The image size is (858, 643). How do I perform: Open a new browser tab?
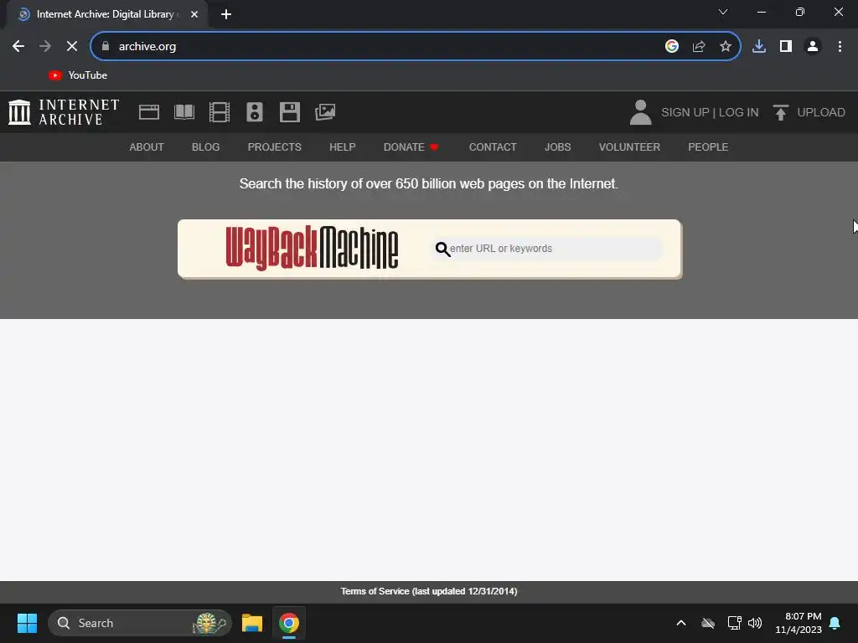pyautogui.click(x=226, y=14)
